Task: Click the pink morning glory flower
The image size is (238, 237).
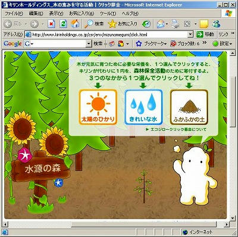Action: coord(25,155)
